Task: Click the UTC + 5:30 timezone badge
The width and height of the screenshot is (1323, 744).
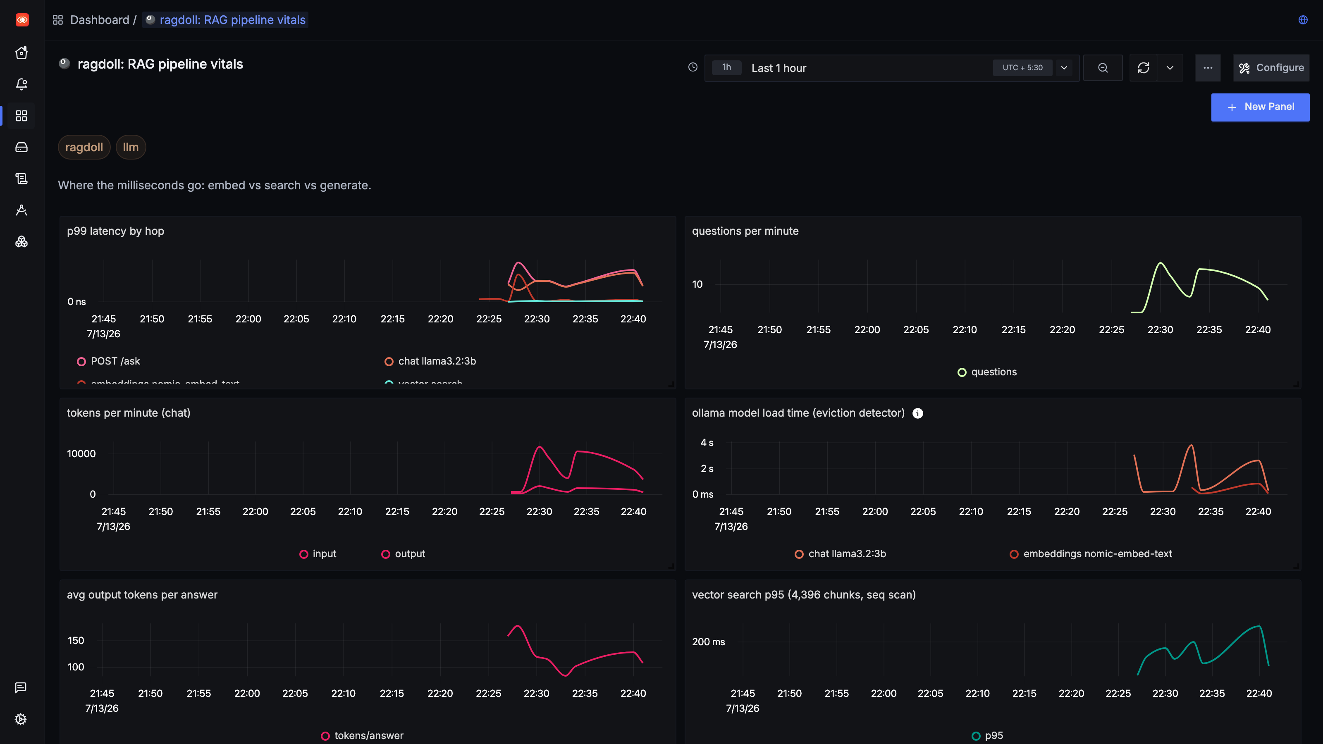Action: (x=1022, y=68)
